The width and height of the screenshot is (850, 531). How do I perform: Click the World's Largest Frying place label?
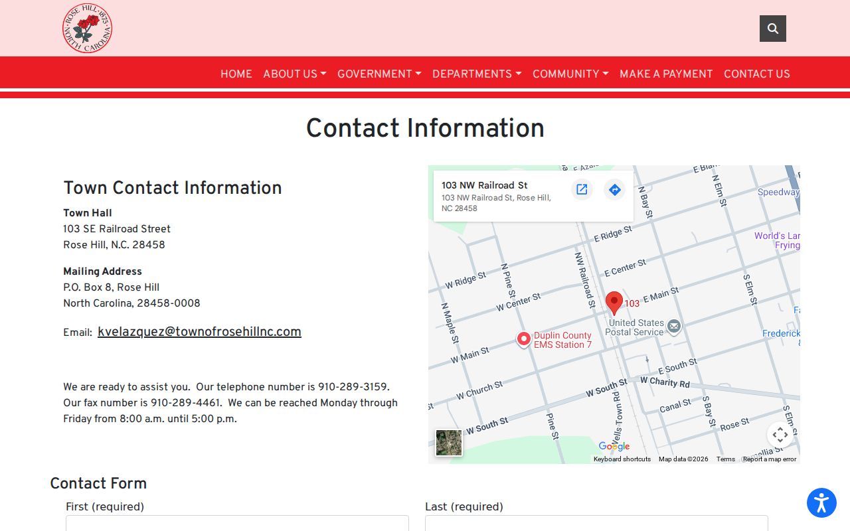point(778,240)
